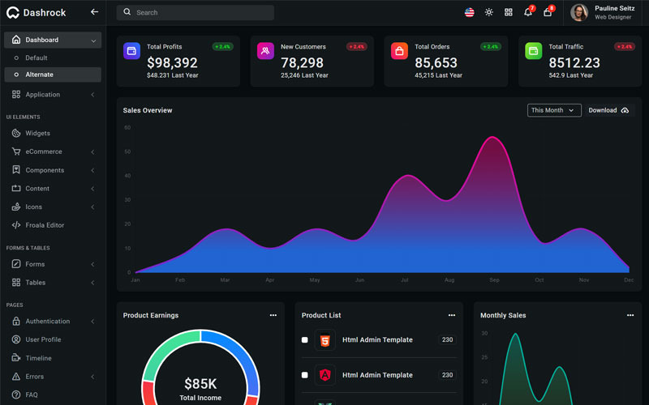This screenshot has height=405, width=649.
Task: Click the Content icon in sidebar
Action: pos(16,189)
